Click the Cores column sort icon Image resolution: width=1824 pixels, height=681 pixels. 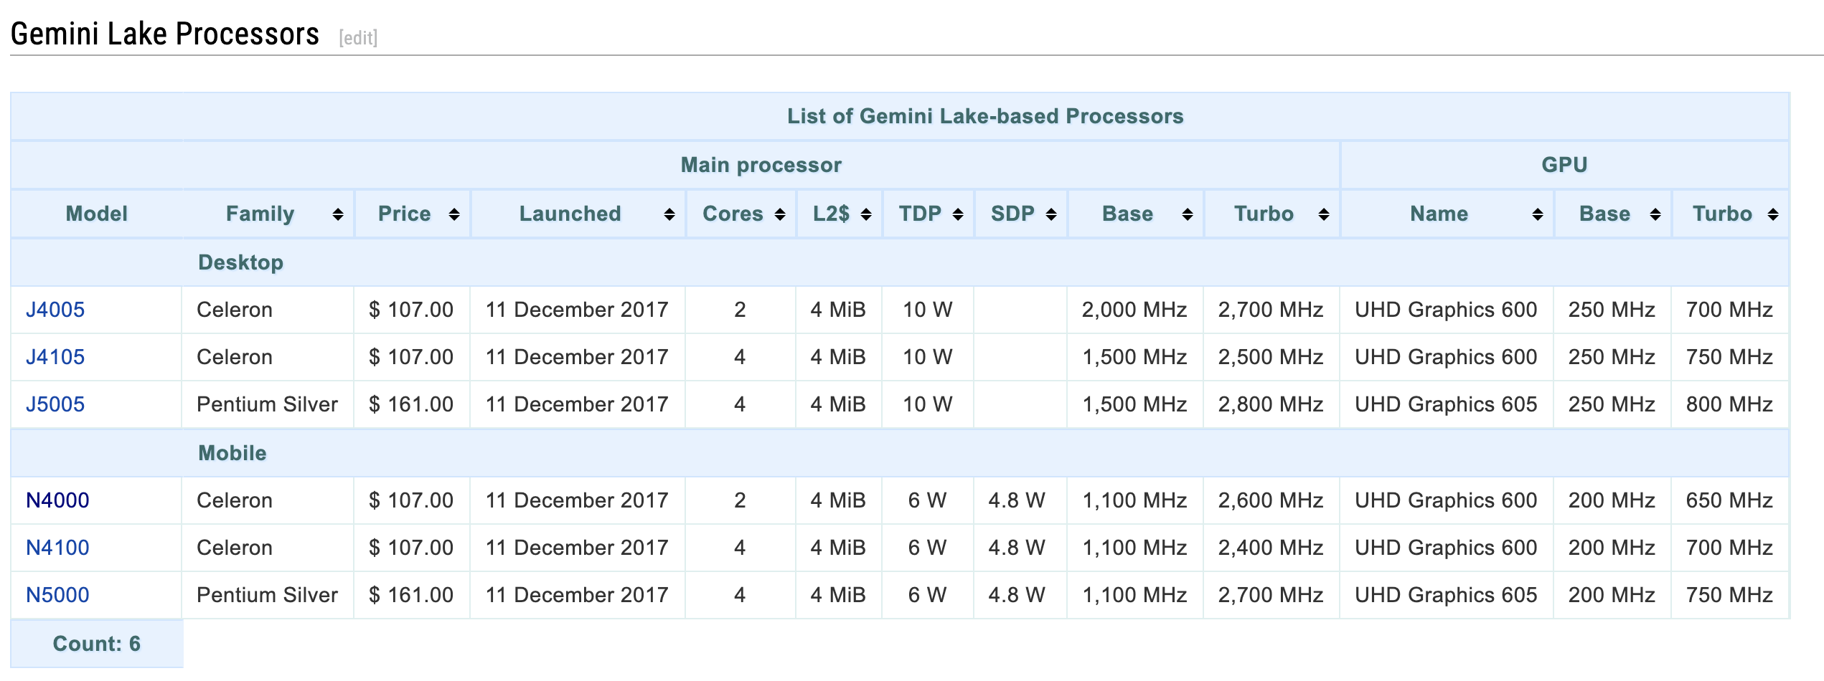[780, 214]
